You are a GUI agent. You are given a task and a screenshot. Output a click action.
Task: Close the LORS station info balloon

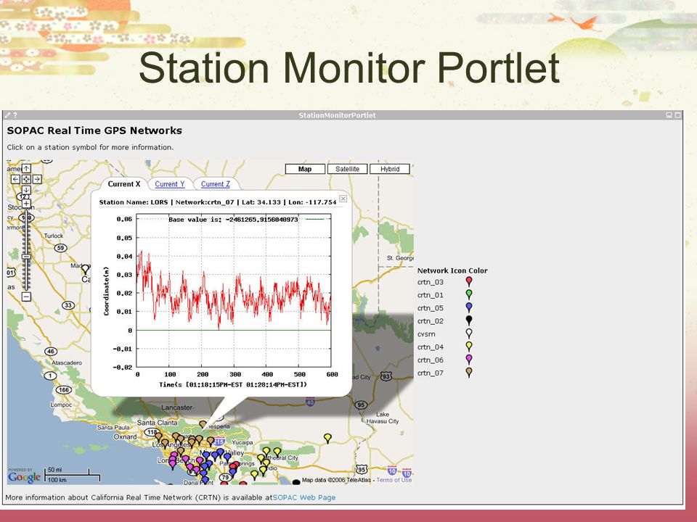[x=343, y=199]
